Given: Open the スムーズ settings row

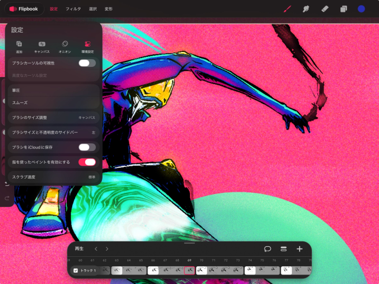Looking at the screenshot, I should point(54,102).
